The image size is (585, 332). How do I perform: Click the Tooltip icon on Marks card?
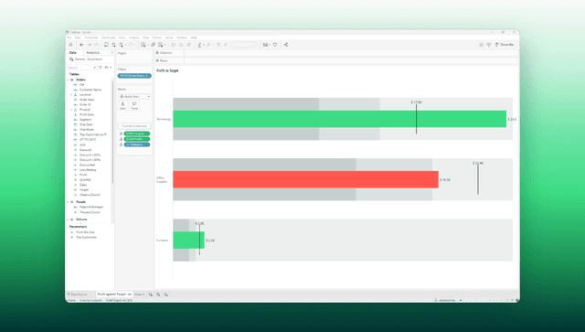[134, 106]
